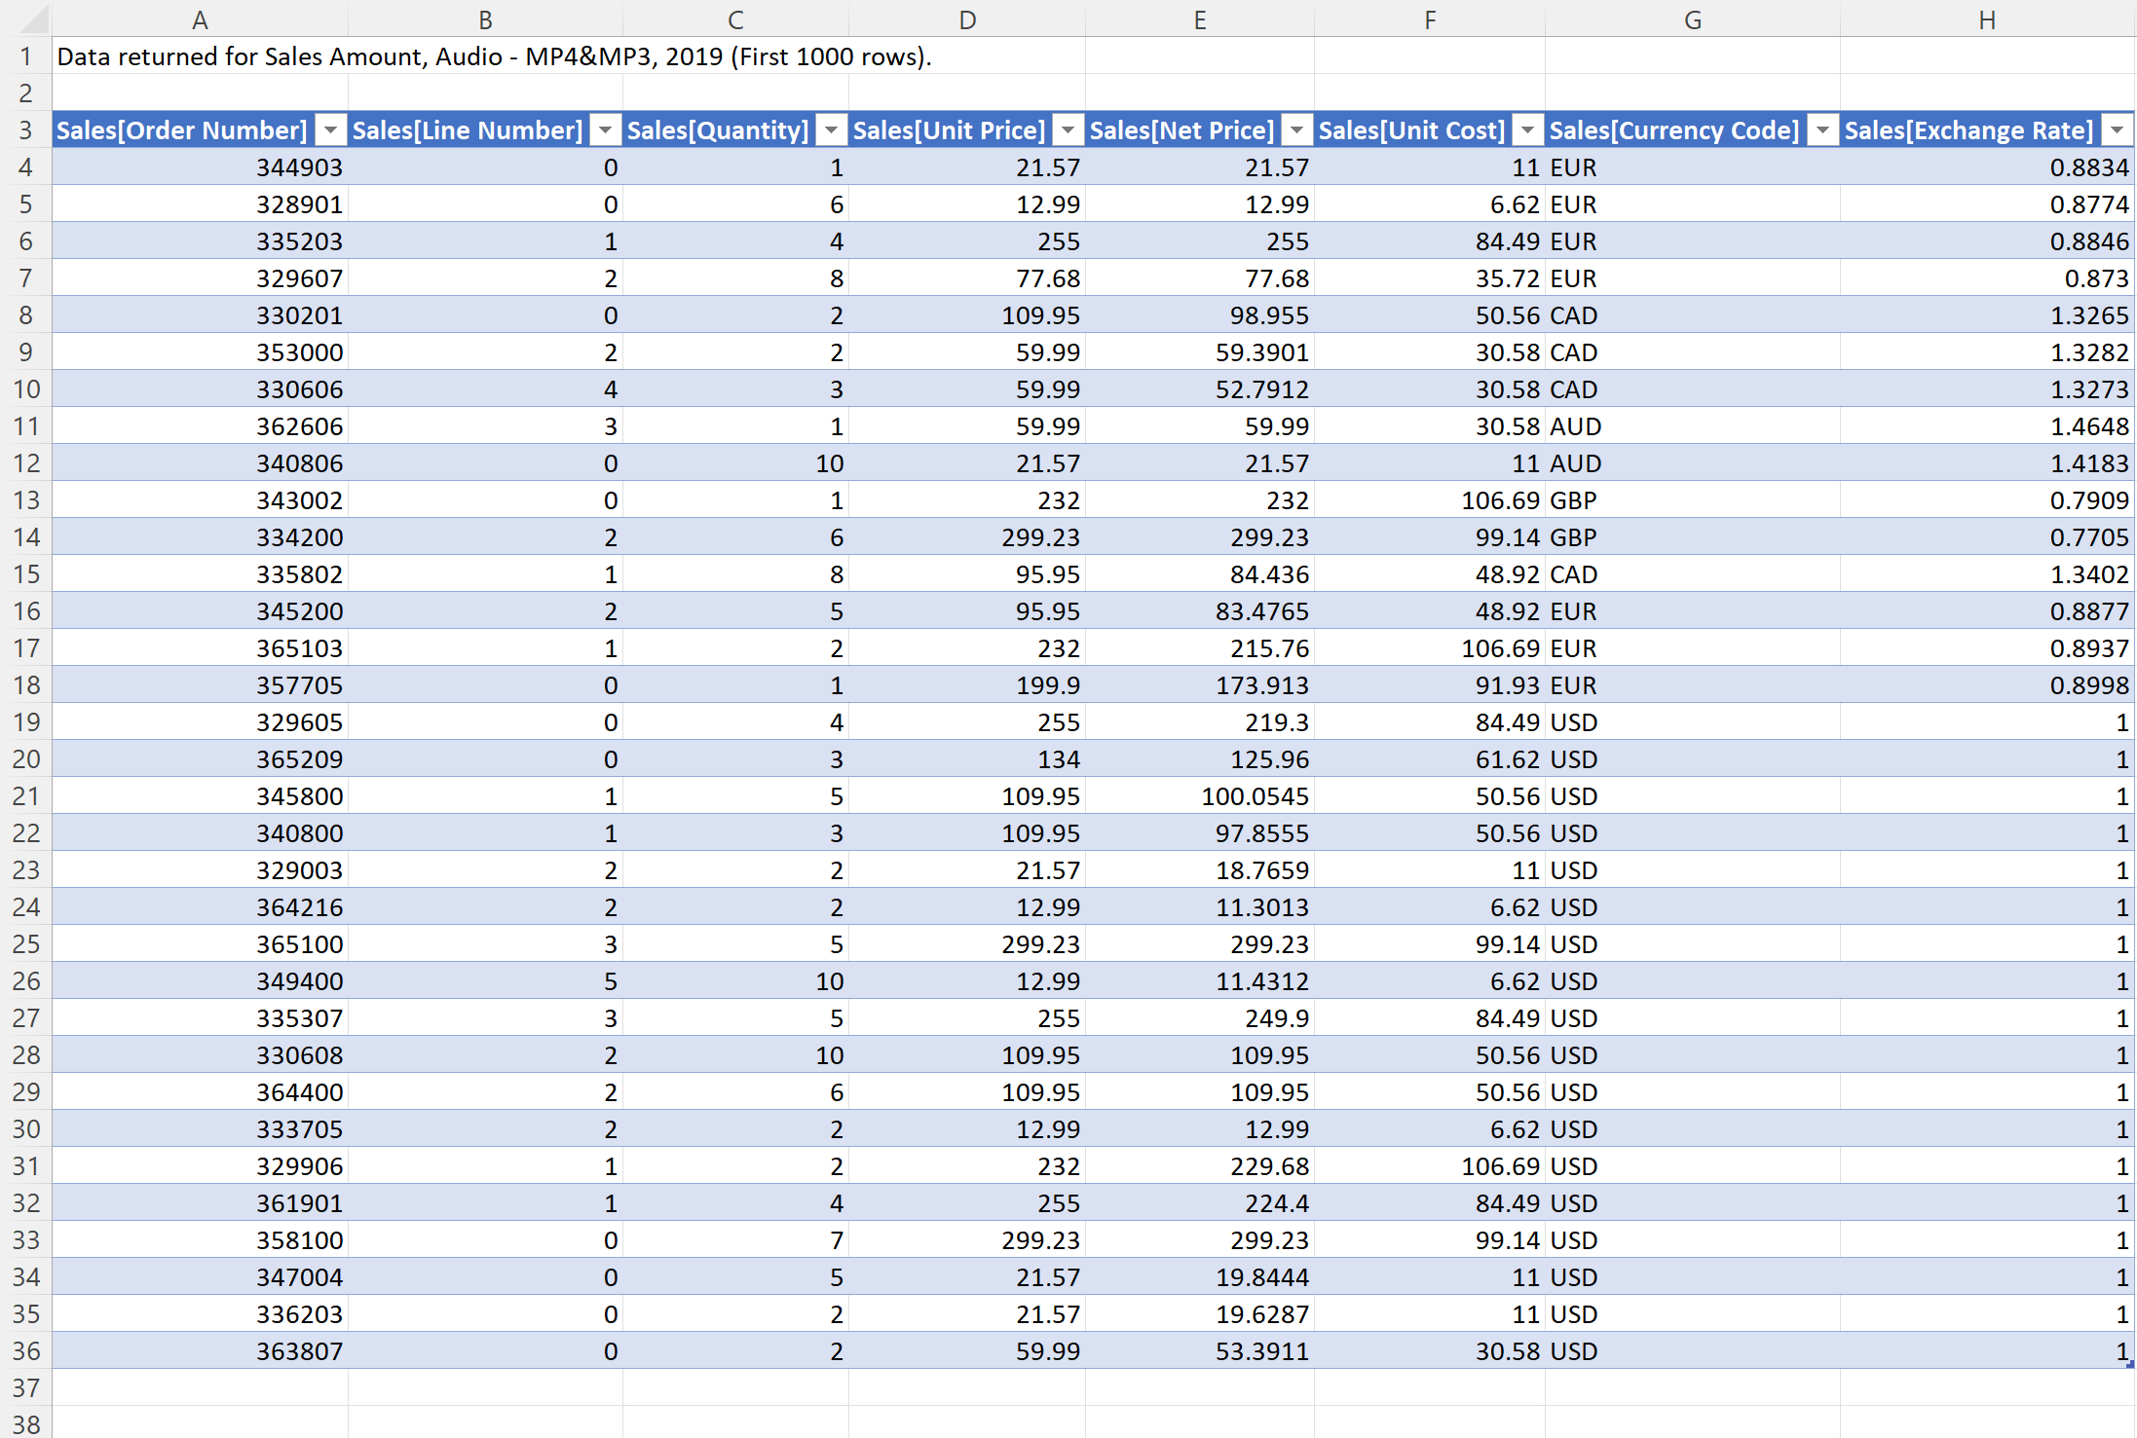Select net price cell 52.7912
This screenshot has width=2137, height=1438.
(1200, 389)
